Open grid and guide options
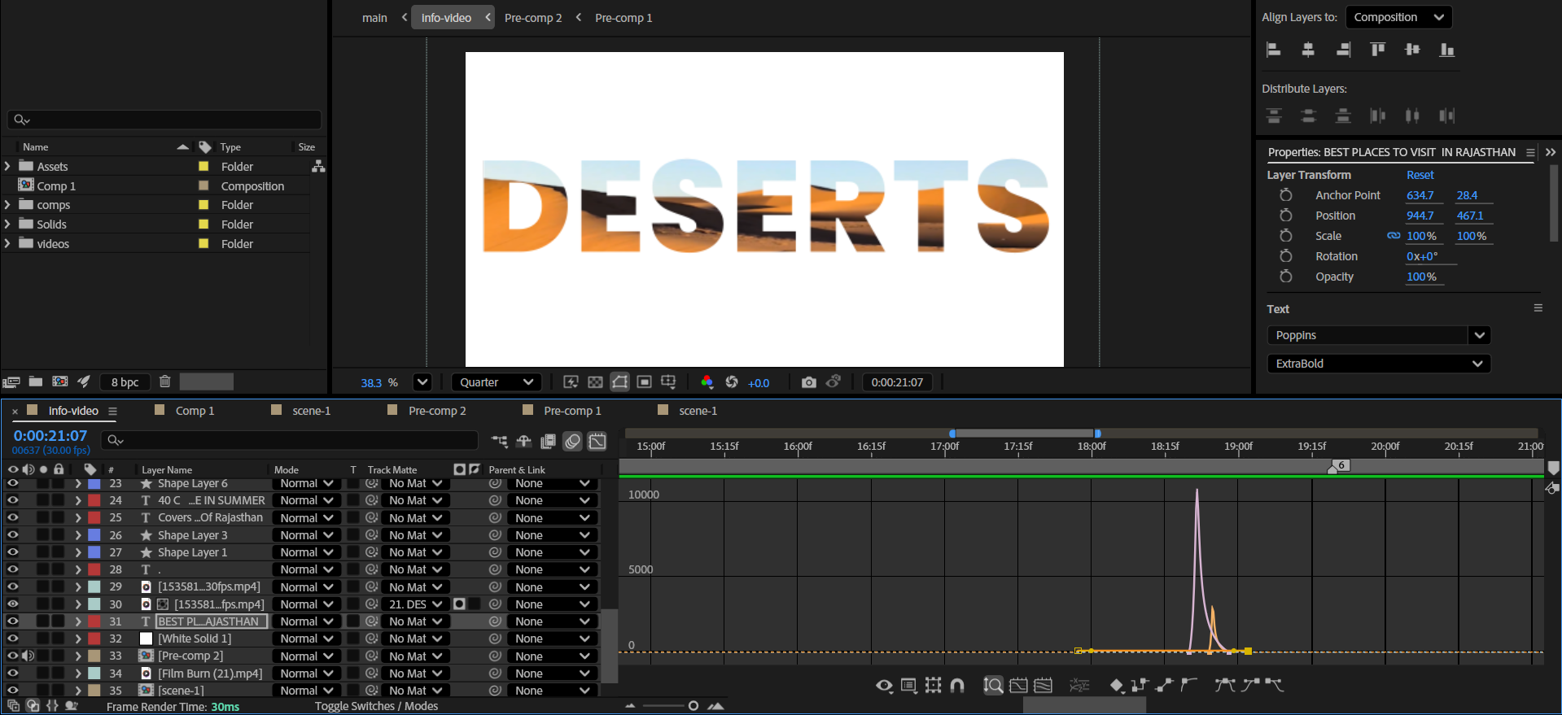The width and height of the screenshot is (1562, 715). (668, 382)
